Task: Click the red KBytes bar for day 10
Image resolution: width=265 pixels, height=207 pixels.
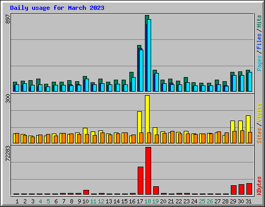Action: click(x=86, y=193)
